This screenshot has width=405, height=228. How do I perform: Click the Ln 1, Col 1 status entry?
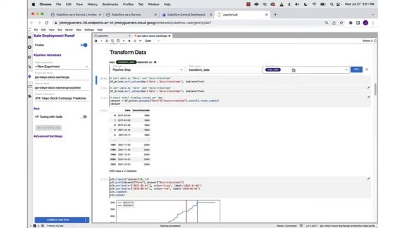311,225
